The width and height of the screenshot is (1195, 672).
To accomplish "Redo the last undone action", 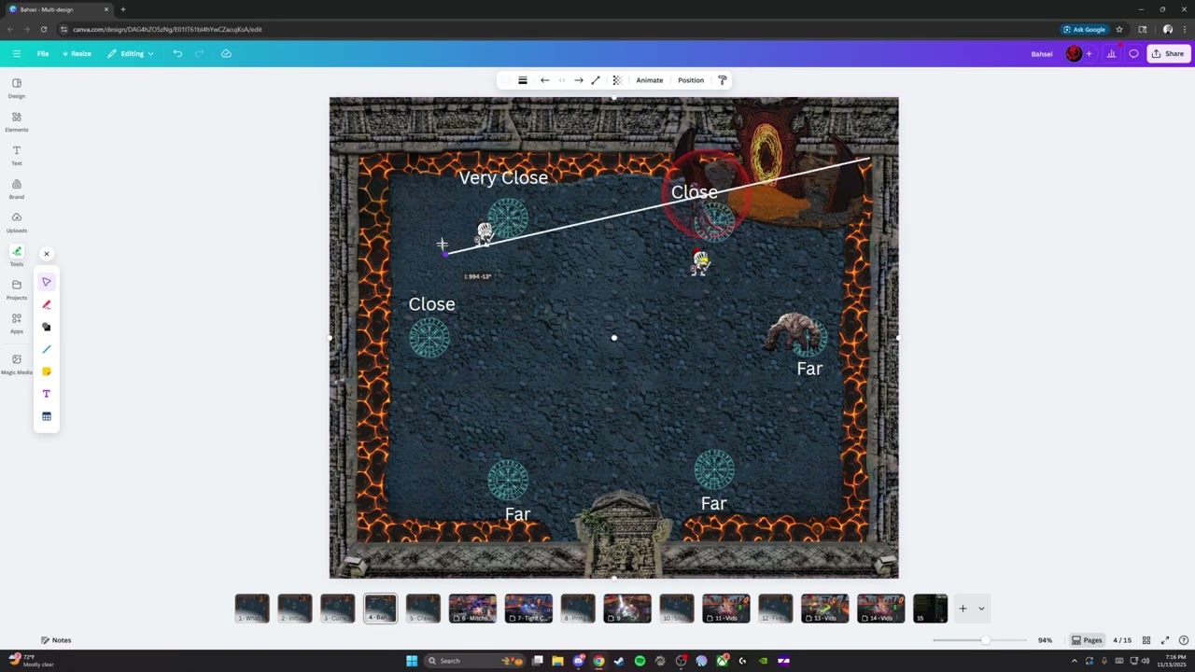I will tap(200, 53).
